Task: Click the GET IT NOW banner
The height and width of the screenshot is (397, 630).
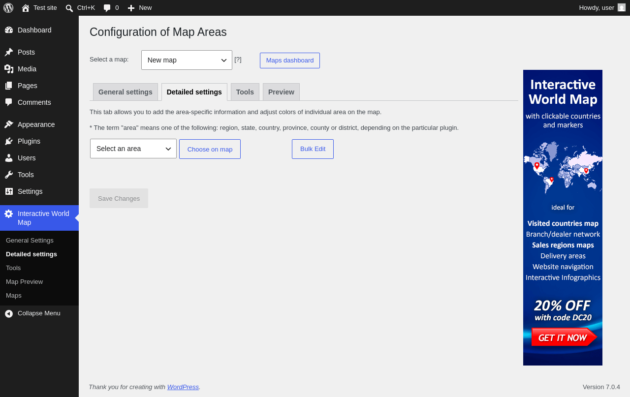Action: coord(564,337)
